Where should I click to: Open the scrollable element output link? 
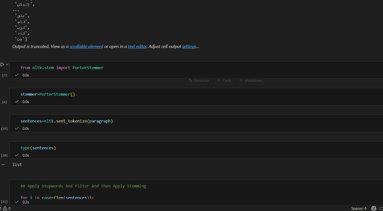tap(86, 46)
